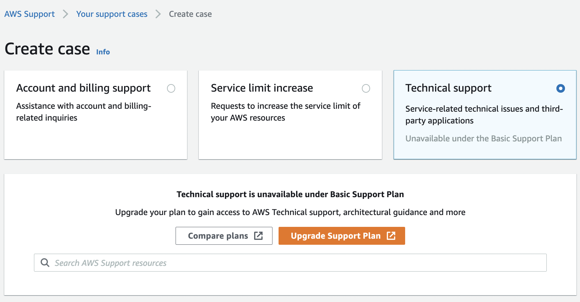Open the Info link beside Create case
The image size is (580, 302).
103,52
